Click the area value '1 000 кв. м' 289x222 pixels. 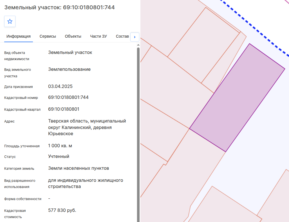60,146
